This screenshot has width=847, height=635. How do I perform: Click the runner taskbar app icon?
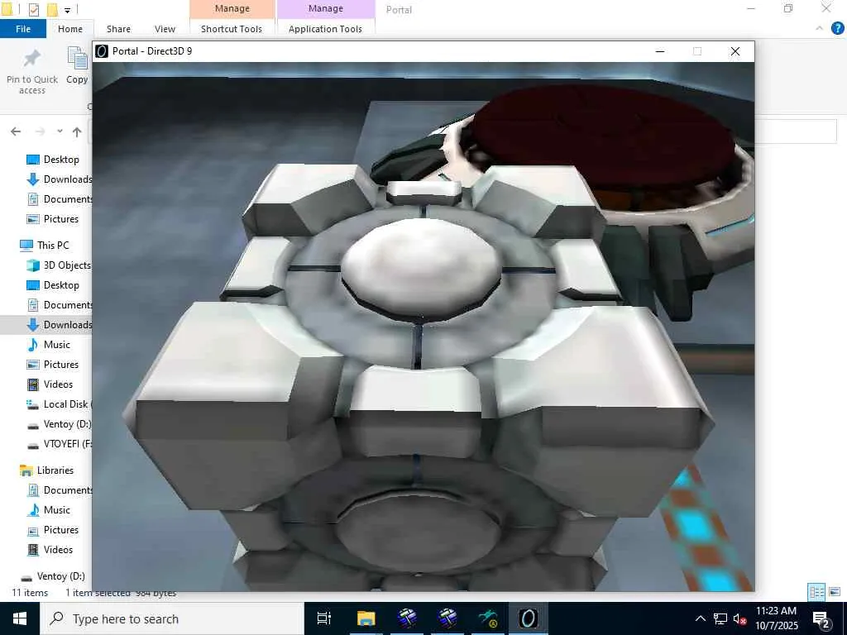click(x=488, y=618)
